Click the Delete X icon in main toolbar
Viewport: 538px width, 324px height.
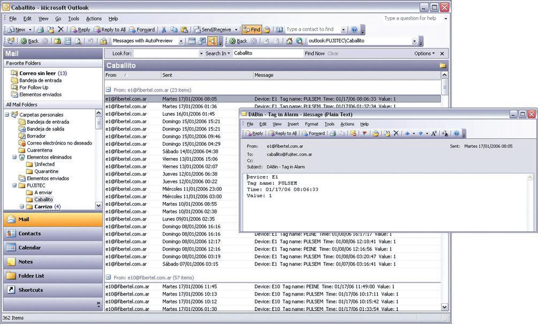click(60, 29)
